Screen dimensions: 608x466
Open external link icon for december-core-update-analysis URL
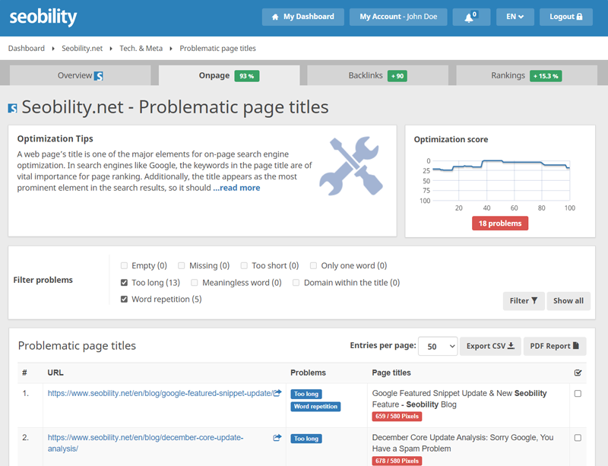[277, 438]
